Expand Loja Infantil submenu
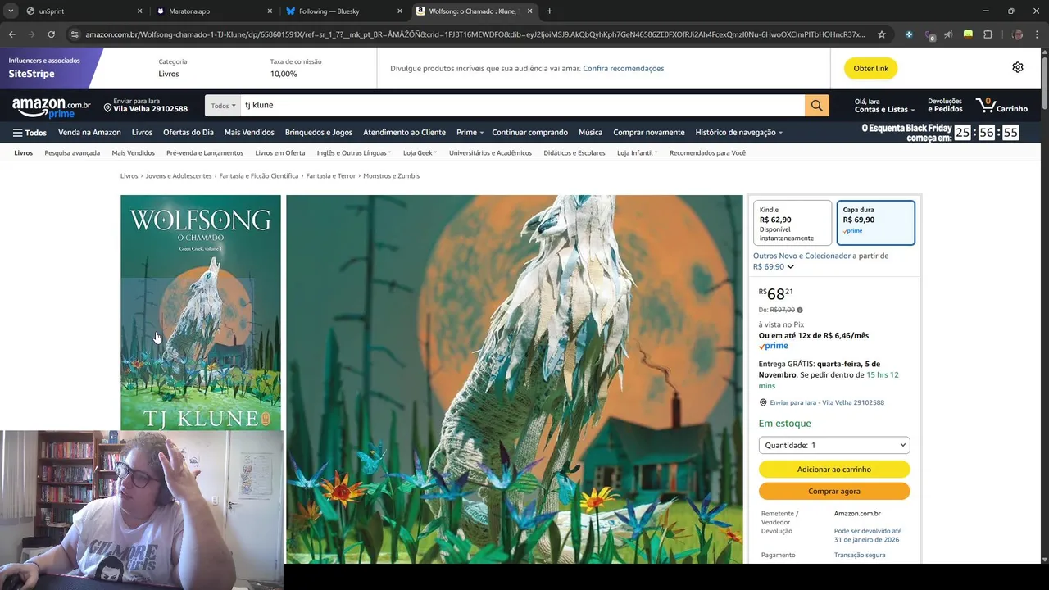The image size is (1049, 590). (x=637, y=152)
